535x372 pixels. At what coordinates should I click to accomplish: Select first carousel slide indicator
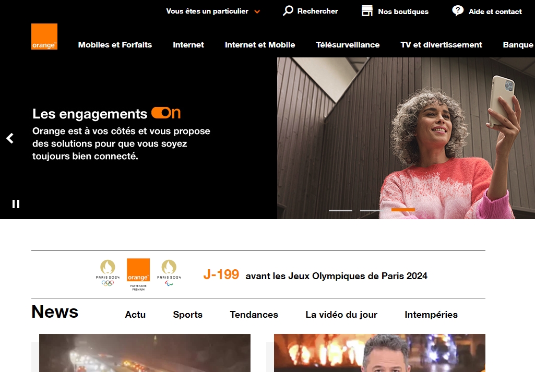point(340,210)
